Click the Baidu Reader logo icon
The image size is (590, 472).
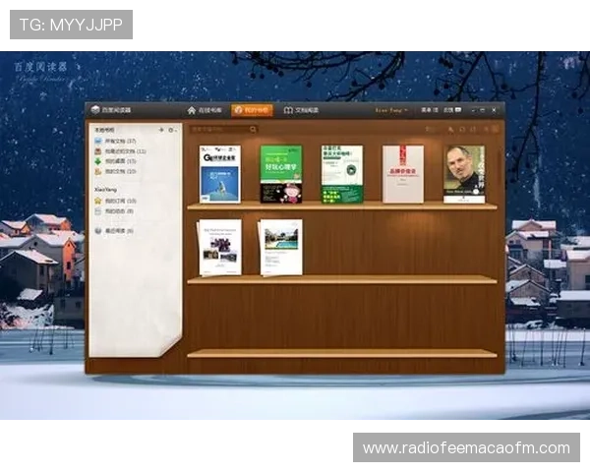95,110
